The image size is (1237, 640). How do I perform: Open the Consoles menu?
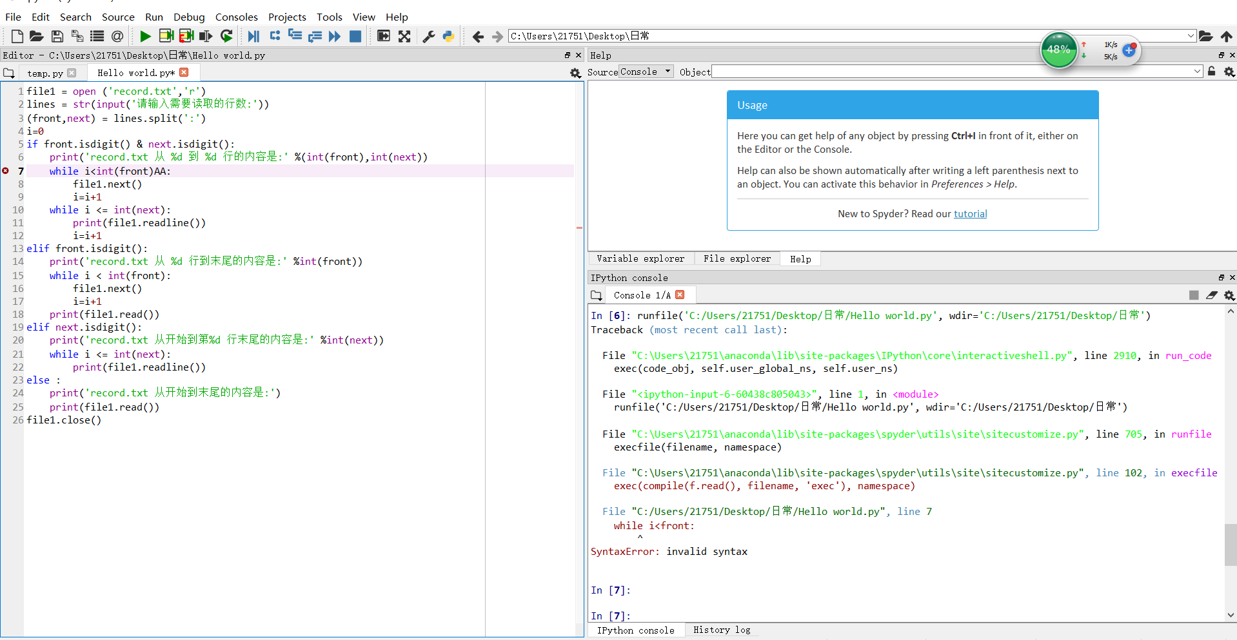point(237,17)
